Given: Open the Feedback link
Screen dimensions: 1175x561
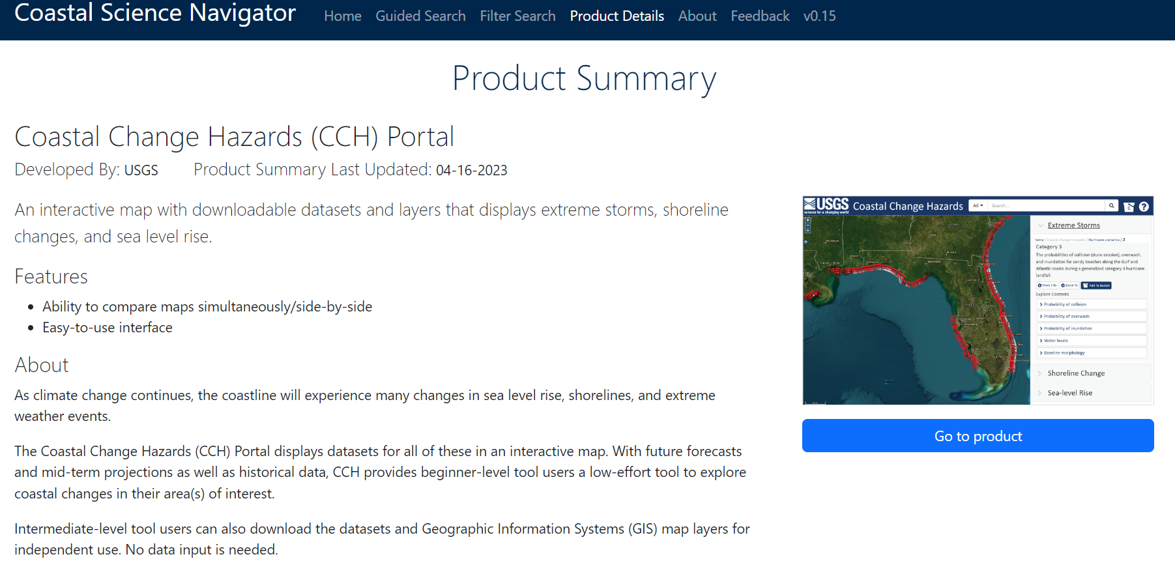Looking at the screenshot, I should (759, 16).
